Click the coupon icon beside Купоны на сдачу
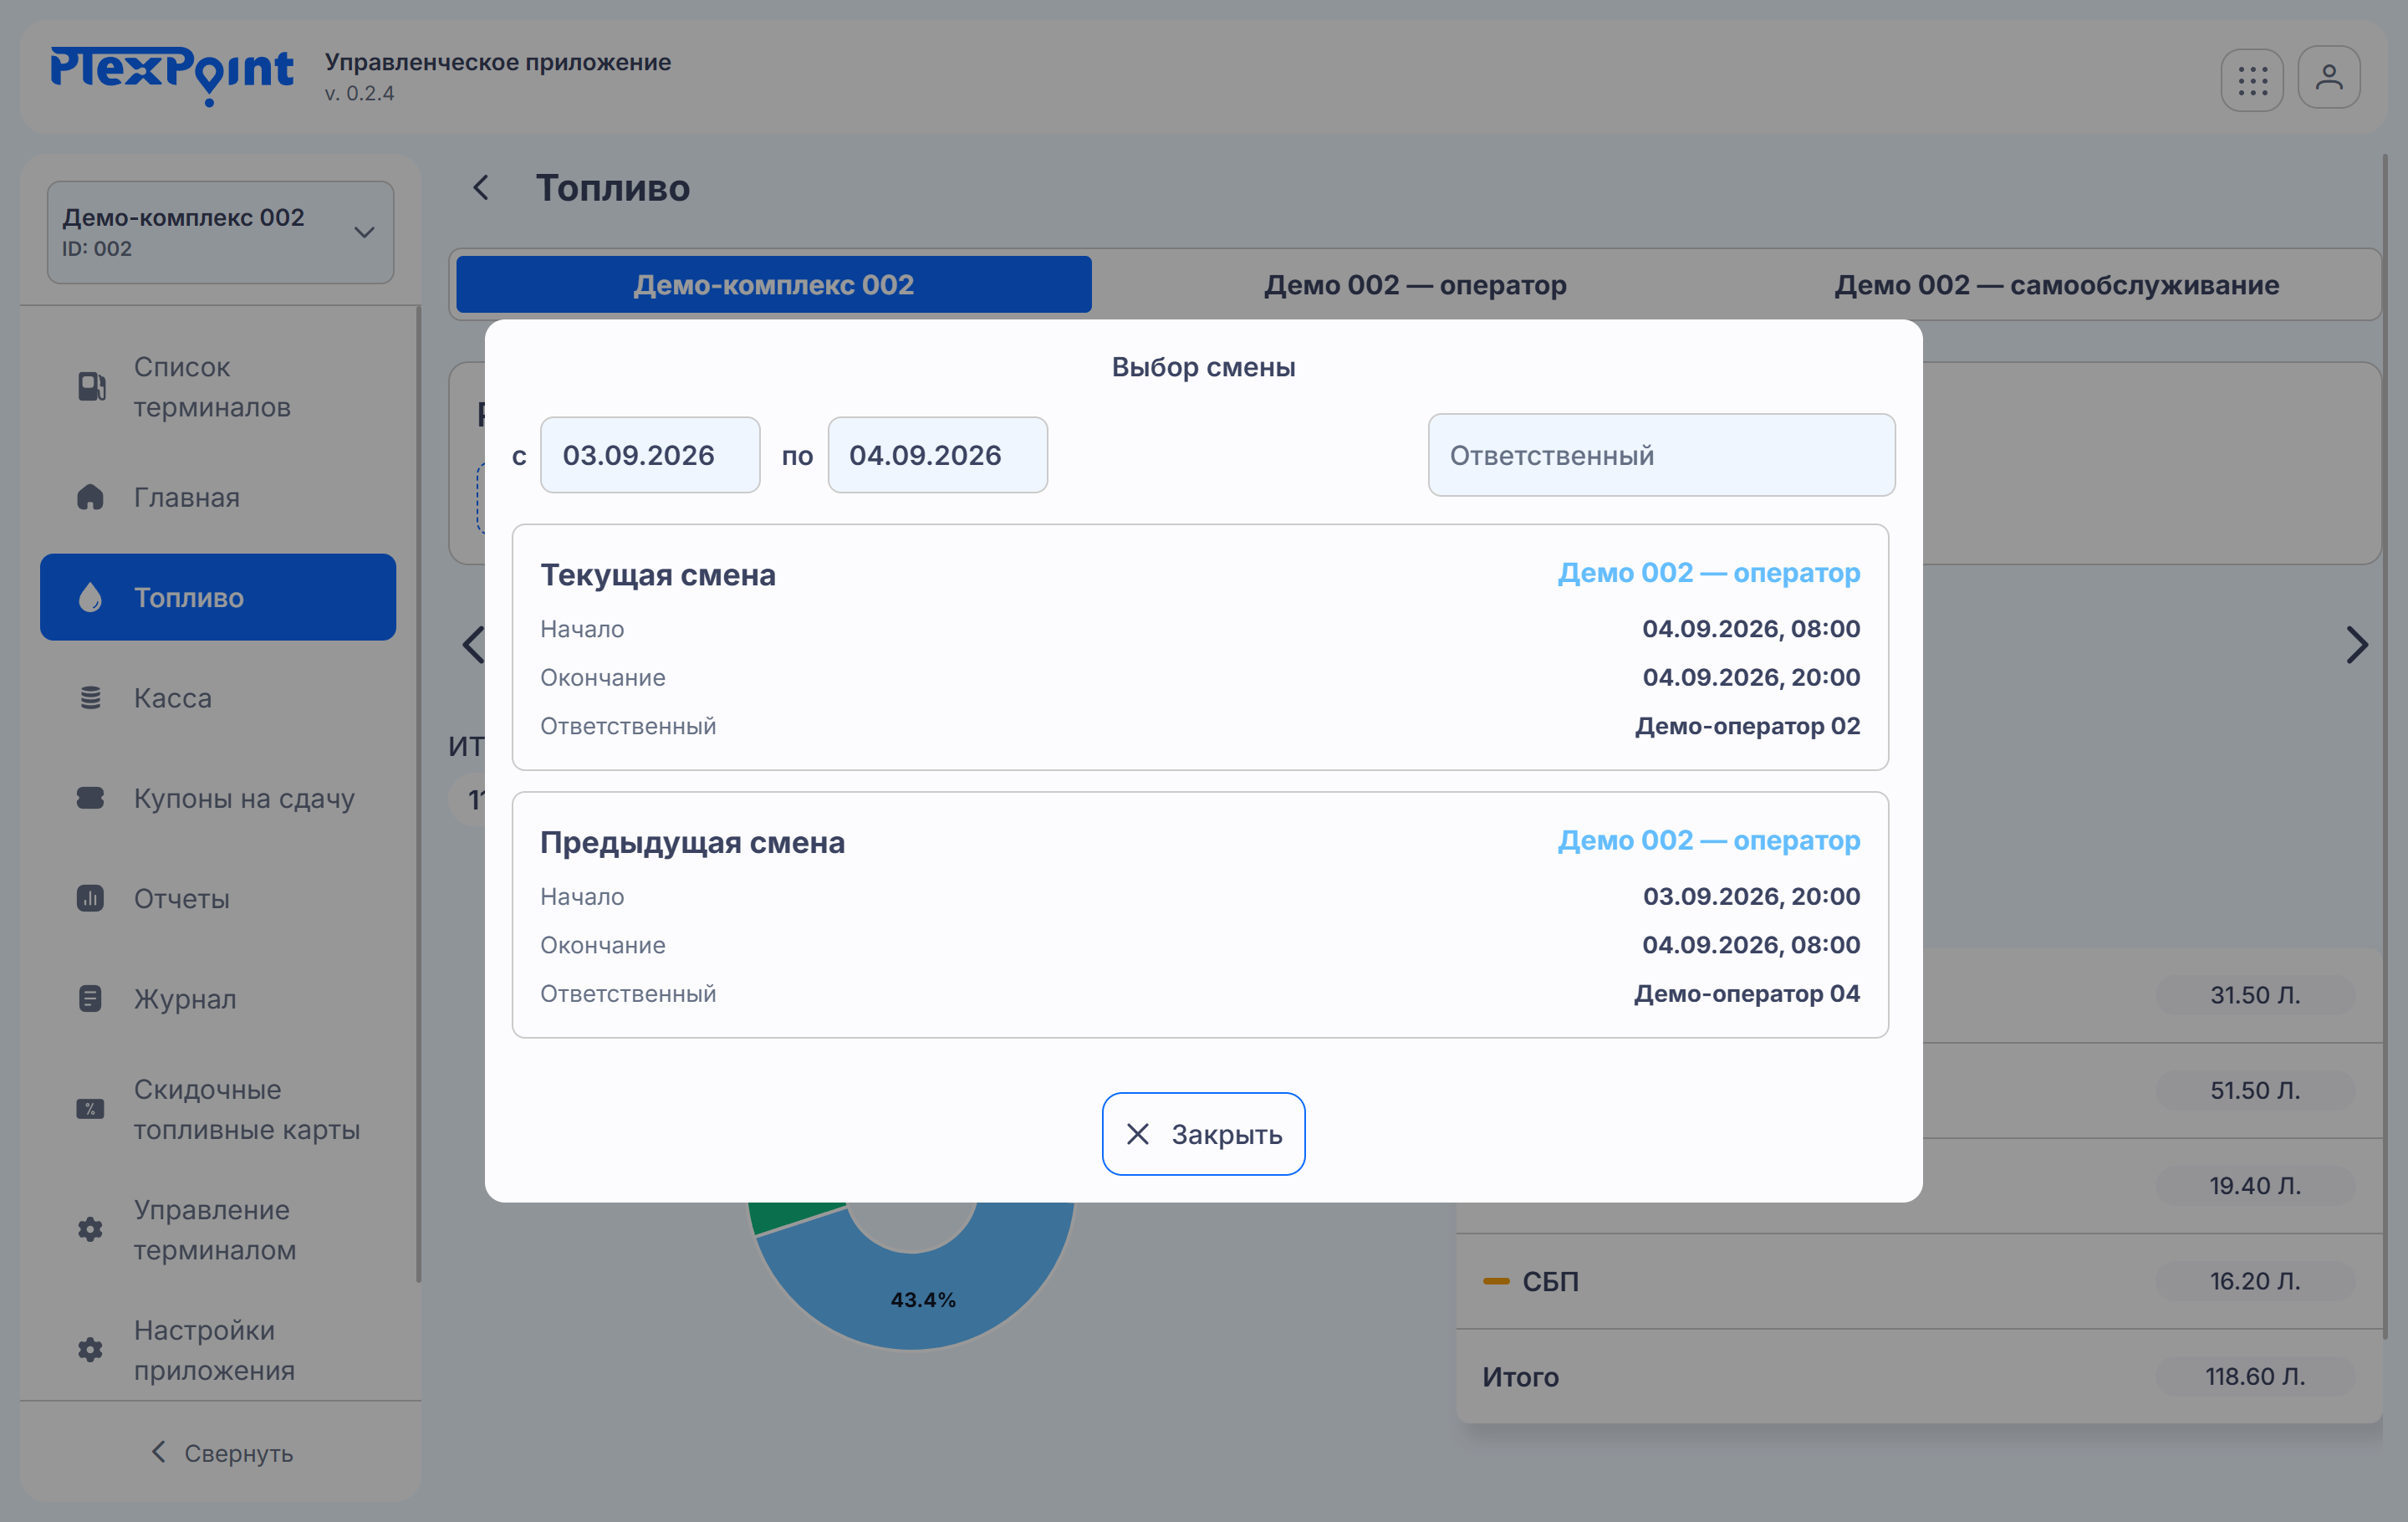Viewport: 2408px width, 1522px height. click(x=90, y=798)
